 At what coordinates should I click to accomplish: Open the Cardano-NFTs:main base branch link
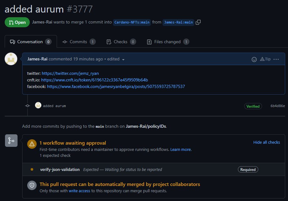coord(132,22)
